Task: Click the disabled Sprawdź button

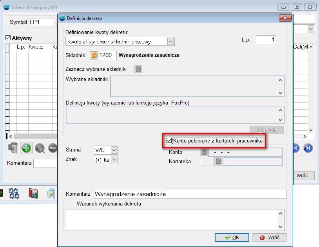Action: pyautogui.click(x=267, y=130)
